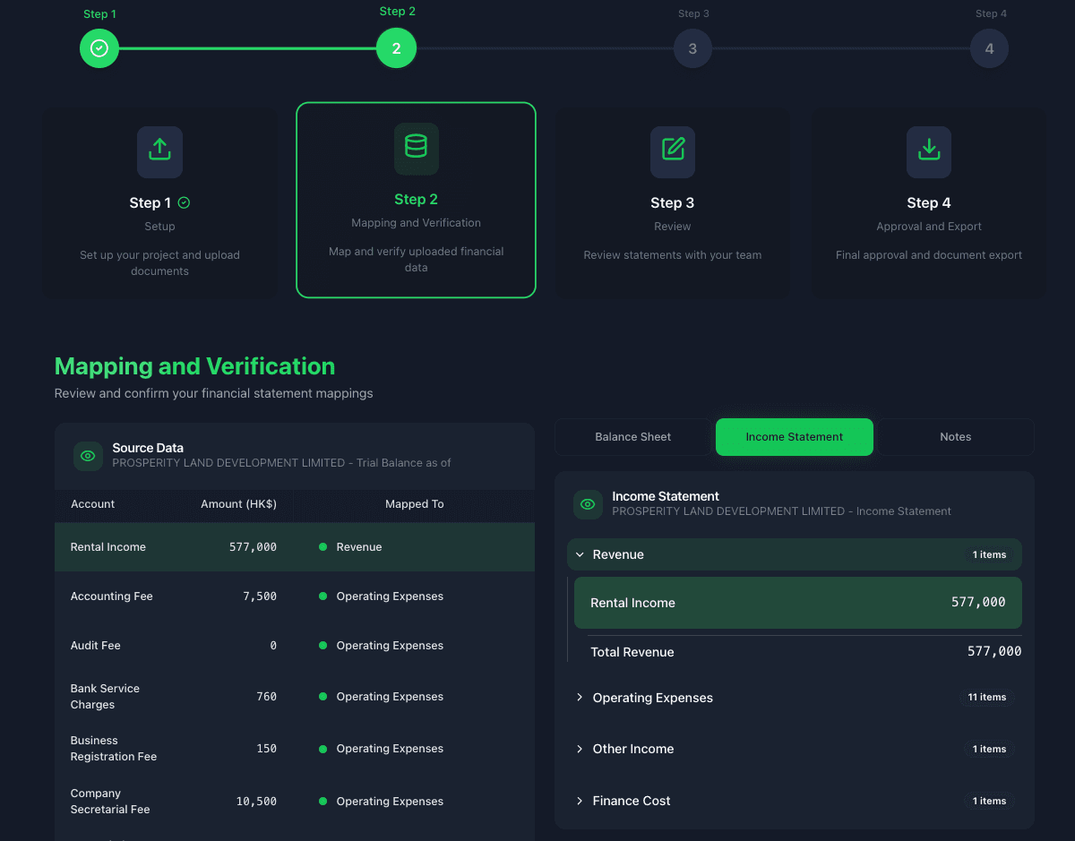Screen dimensions: 1075x841
Task: Select the Audit Fee source row
Action: pos(295,646)
